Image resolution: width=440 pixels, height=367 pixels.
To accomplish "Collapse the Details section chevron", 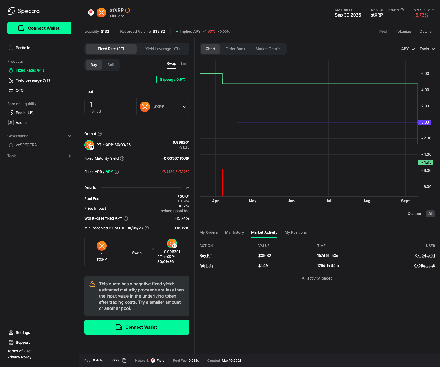I will [x=188, y=188].
